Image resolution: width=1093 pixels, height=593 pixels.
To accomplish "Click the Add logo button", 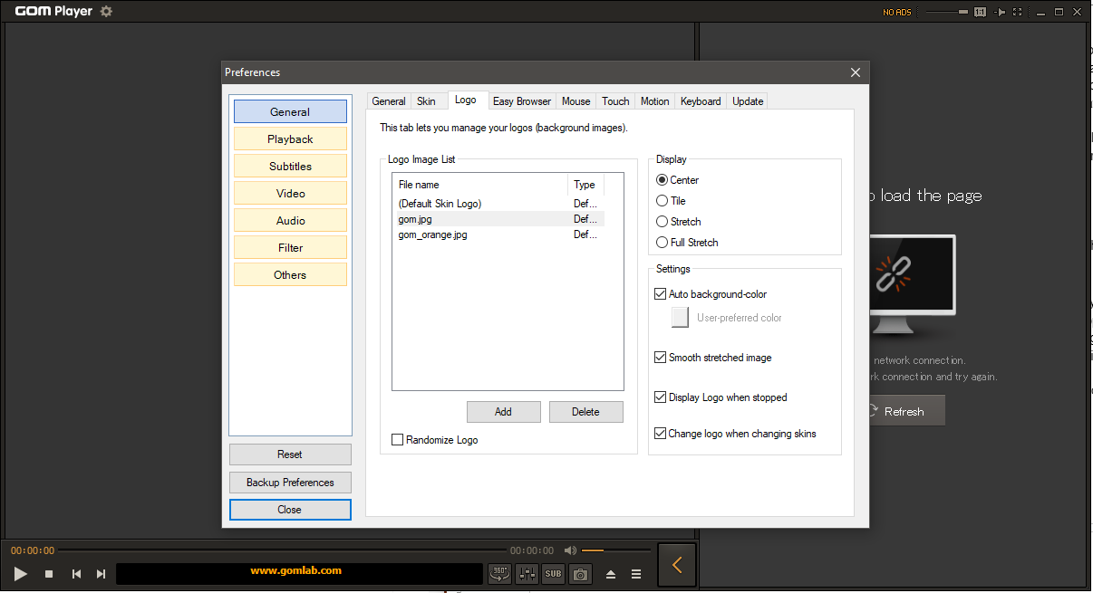I will (x=503, y=412).
